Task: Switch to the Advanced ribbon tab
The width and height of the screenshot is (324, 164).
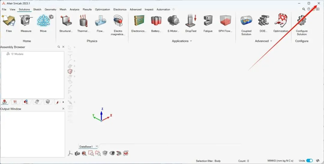Action: pos(136,10)
